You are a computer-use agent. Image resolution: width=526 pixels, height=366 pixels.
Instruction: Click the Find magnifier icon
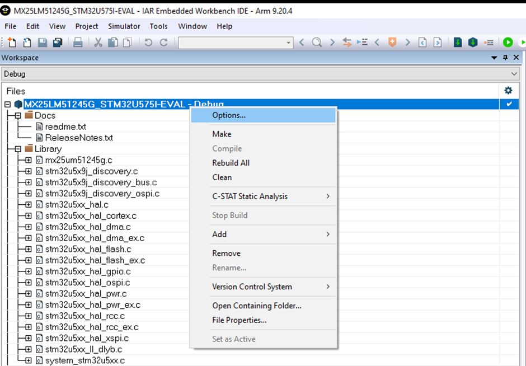coord(317,43)
